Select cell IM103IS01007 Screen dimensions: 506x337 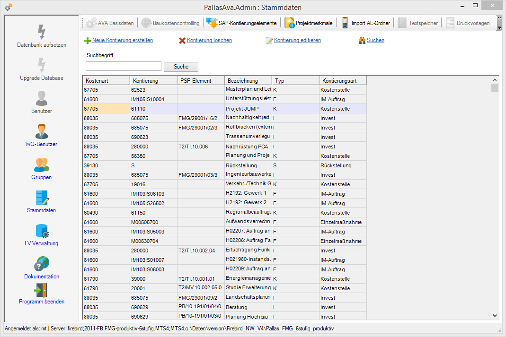coord(154,260)
